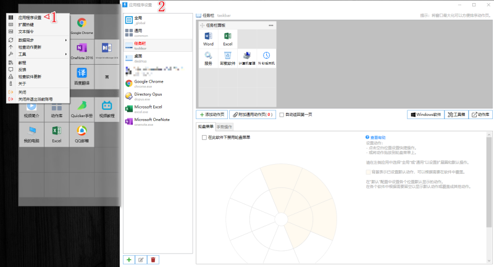Screen dimensions: 494x267
Task: Open the 任务栏面板 three-dot options menu
Action: (x=271, y=25)
